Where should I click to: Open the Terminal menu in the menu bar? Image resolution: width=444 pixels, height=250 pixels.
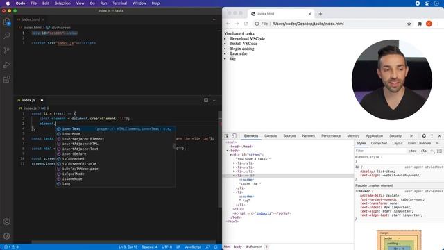120,3
